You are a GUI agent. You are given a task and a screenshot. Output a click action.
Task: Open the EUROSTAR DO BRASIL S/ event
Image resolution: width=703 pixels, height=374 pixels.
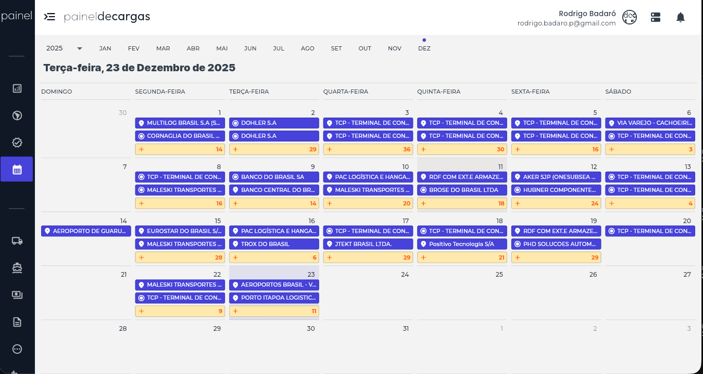pos(180,231)
